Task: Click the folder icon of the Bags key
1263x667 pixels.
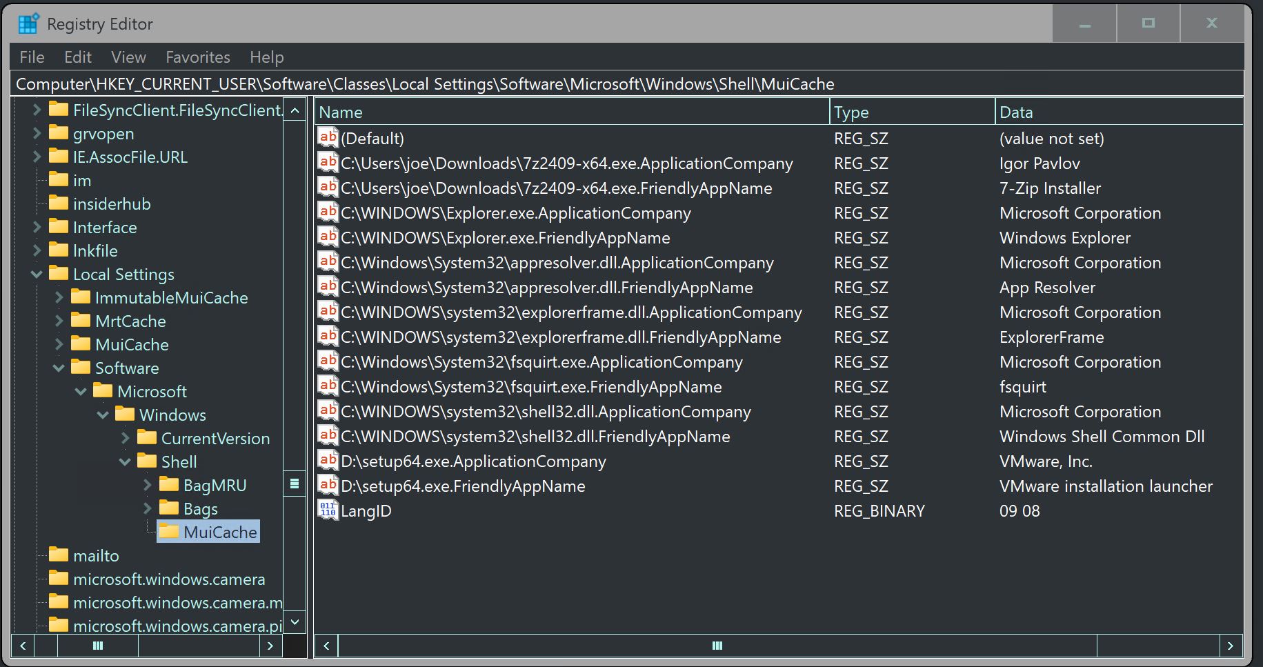Action: click(169, 508)
